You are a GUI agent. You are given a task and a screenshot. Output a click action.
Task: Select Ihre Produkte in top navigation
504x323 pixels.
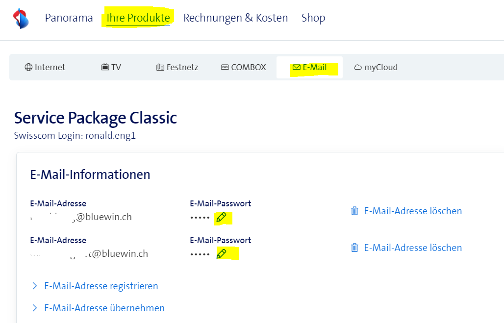tap(138, 18)
